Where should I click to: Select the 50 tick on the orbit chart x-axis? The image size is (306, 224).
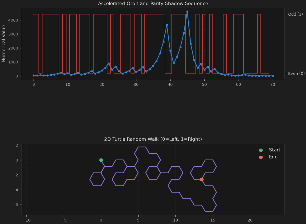pyautogui.click(x=204, y=85)
